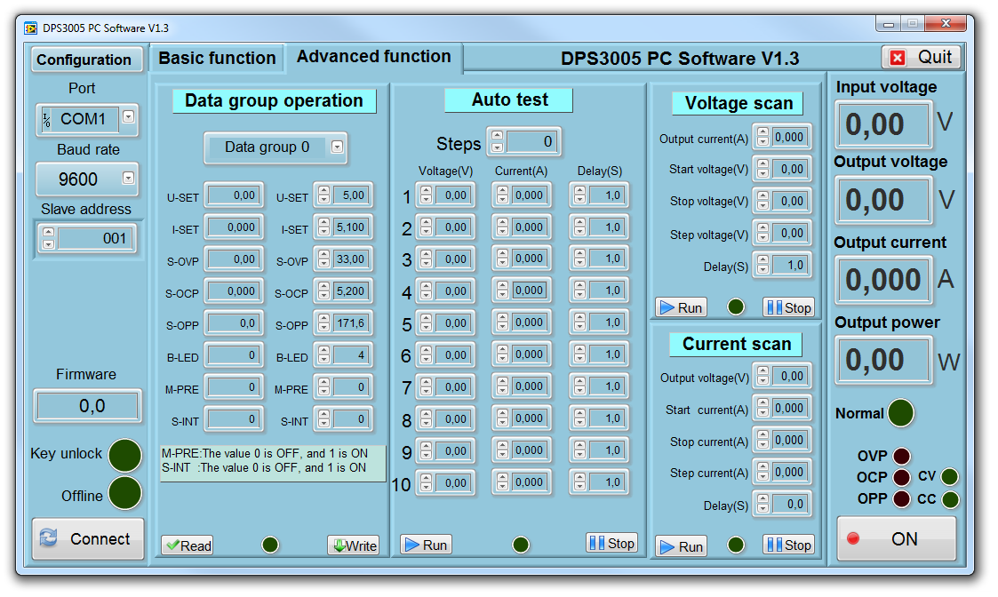Image resolution: width=998 pixels, height=597 pixels.
Task: Click the U-SET 5,00 stepper arrows
Action: (x=324, y=195)
